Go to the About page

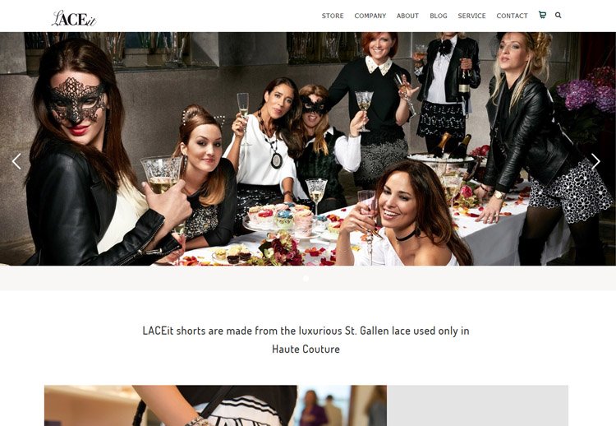(407, 16)
